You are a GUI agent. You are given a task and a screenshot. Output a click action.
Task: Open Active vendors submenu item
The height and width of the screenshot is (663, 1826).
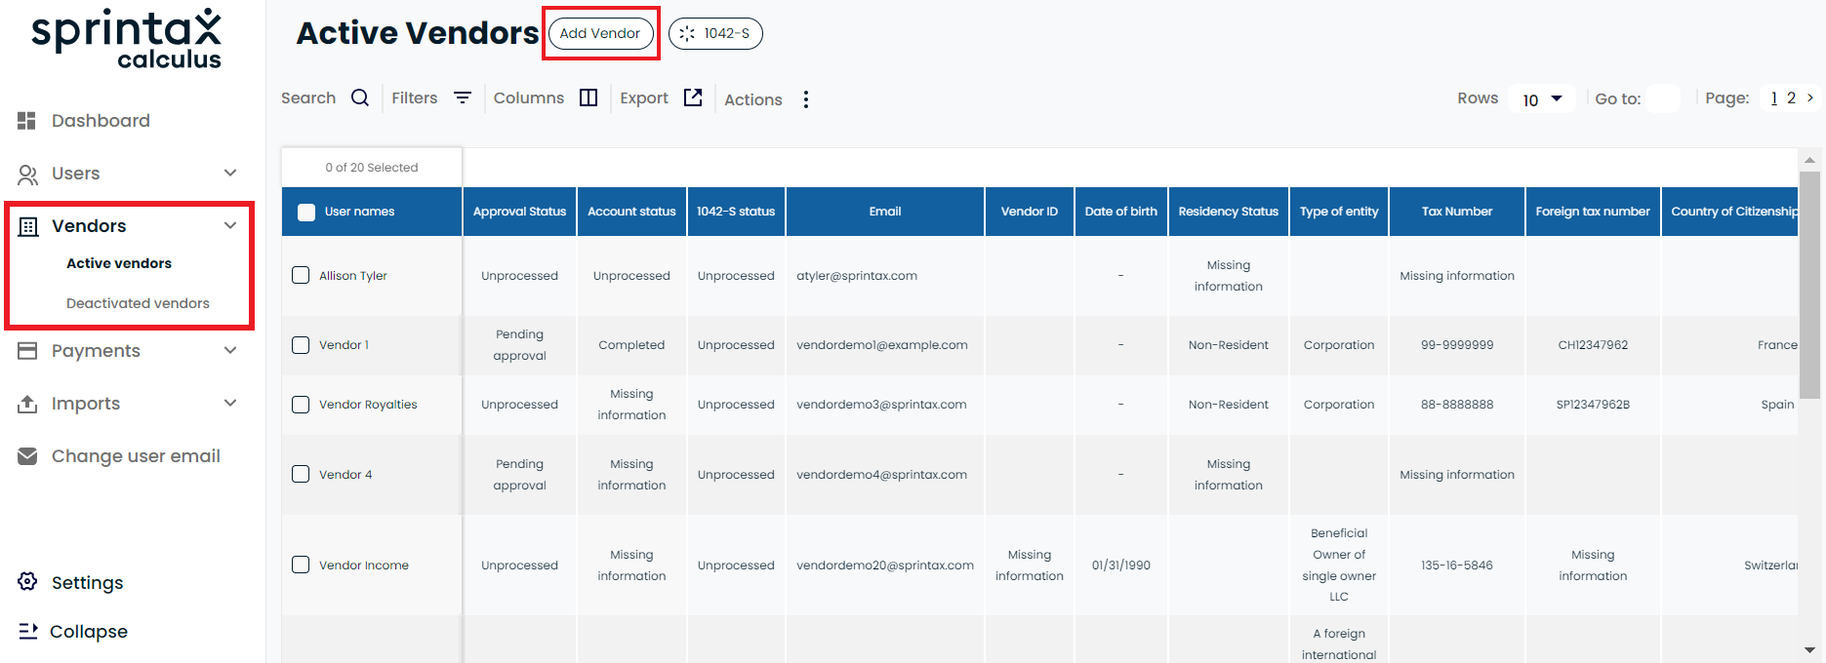119,263
